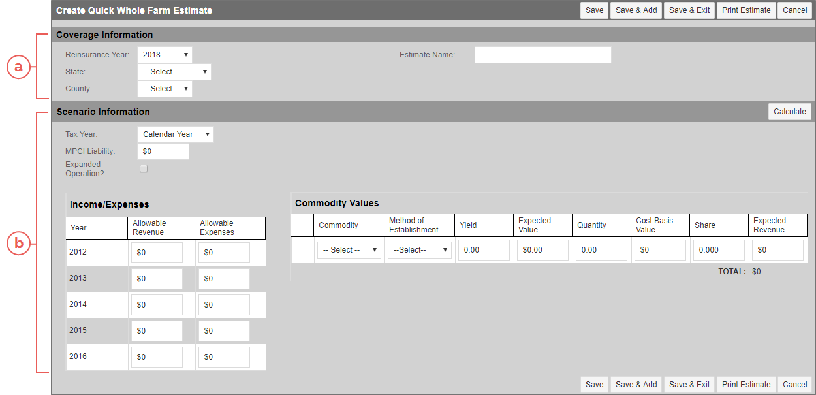816x395 pixels.
Task: Open the Commodity dropdown
Action: pyautogui.click(x=349, y=249)
